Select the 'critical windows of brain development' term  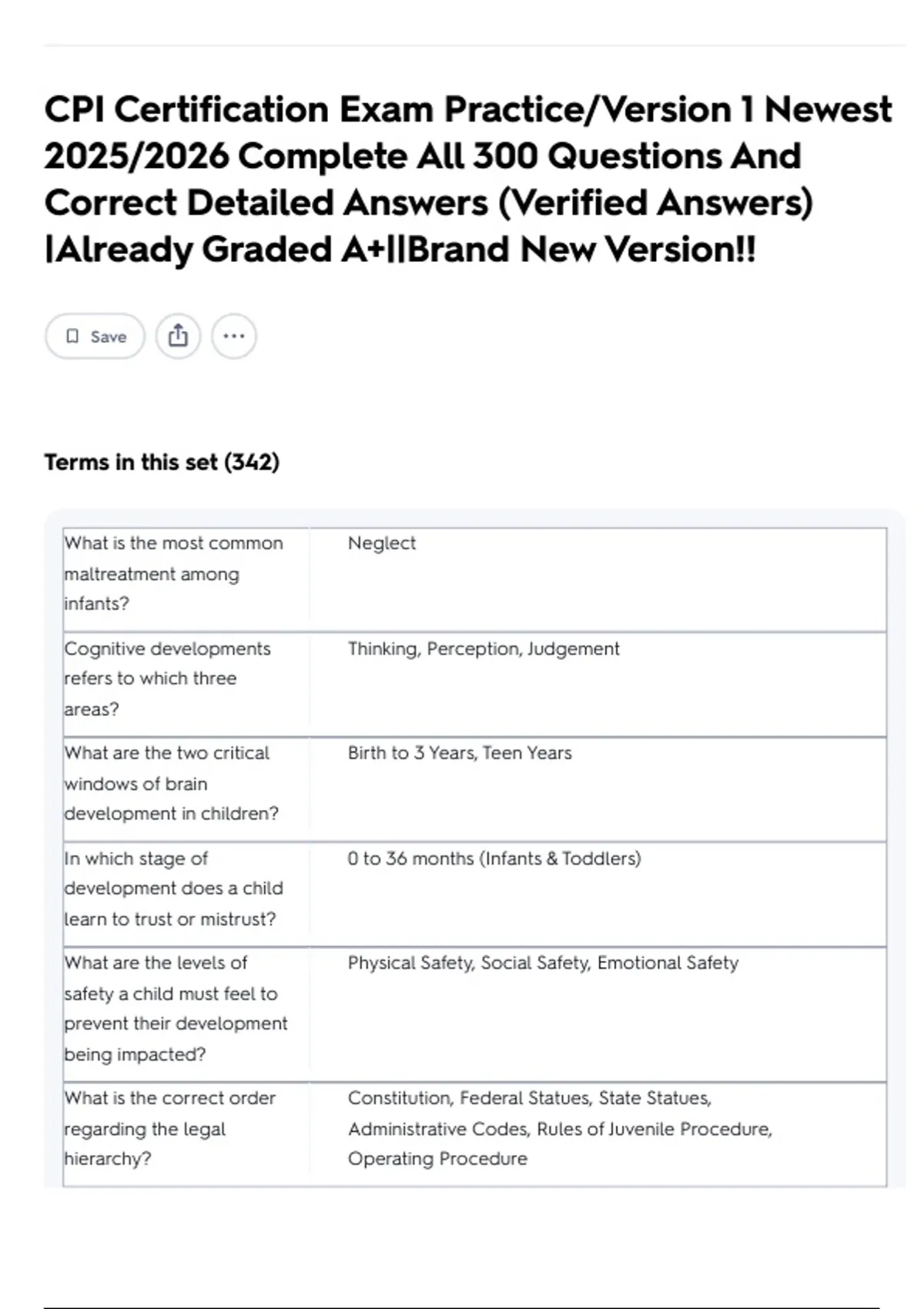coord(171,783)
